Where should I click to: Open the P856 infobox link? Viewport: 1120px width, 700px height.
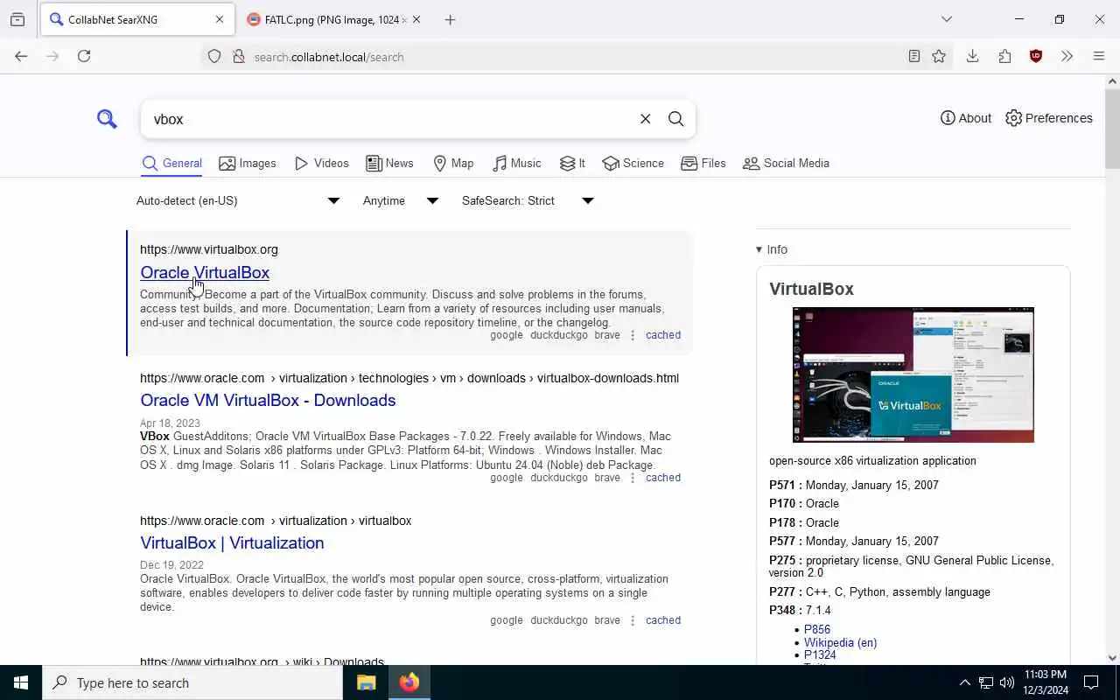pyautogui.click(x=817, y=630)
